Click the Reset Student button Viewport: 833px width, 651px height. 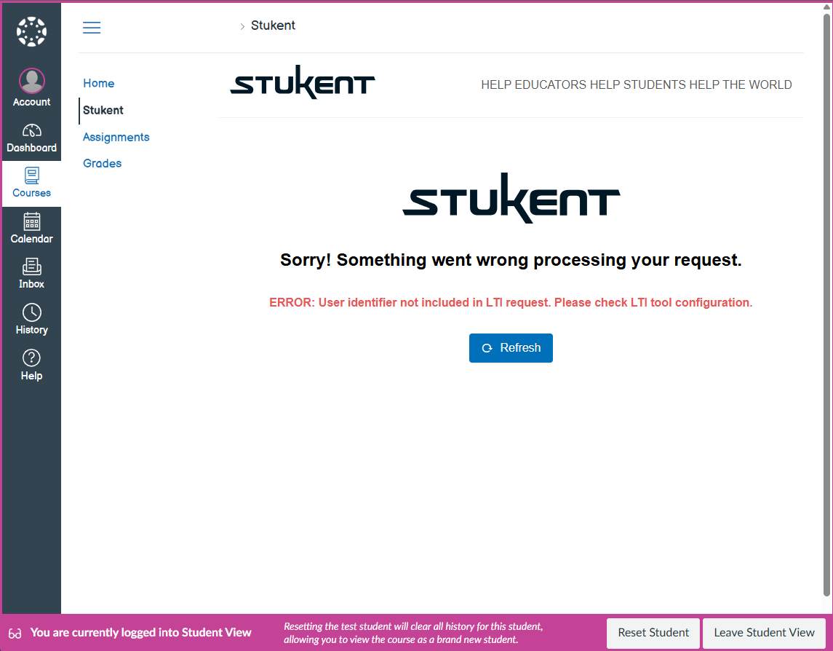click(x=653, y=633)
